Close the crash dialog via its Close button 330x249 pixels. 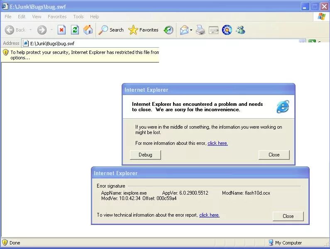point(274,155)
